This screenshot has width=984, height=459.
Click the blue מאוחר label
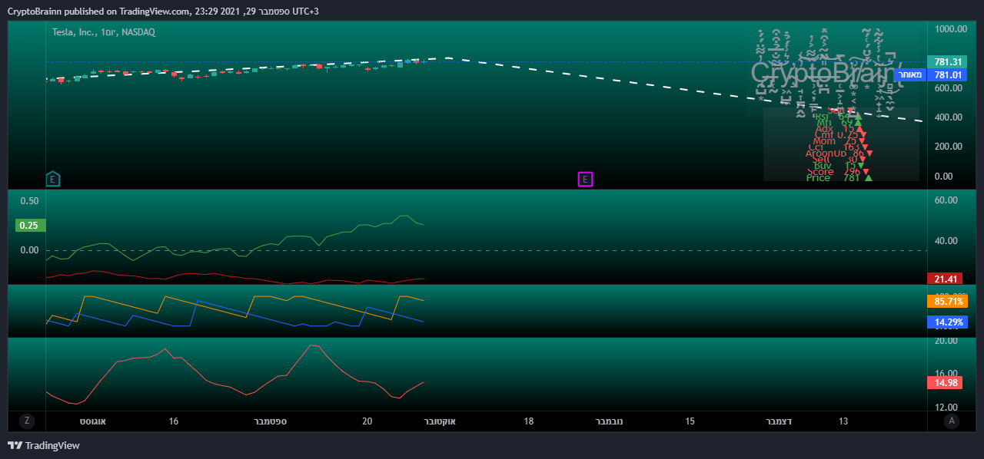[x=910, y=75]
